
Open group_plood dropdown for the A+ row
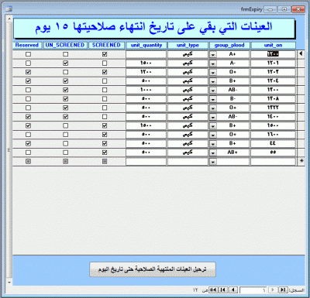(x=213, y=54)
